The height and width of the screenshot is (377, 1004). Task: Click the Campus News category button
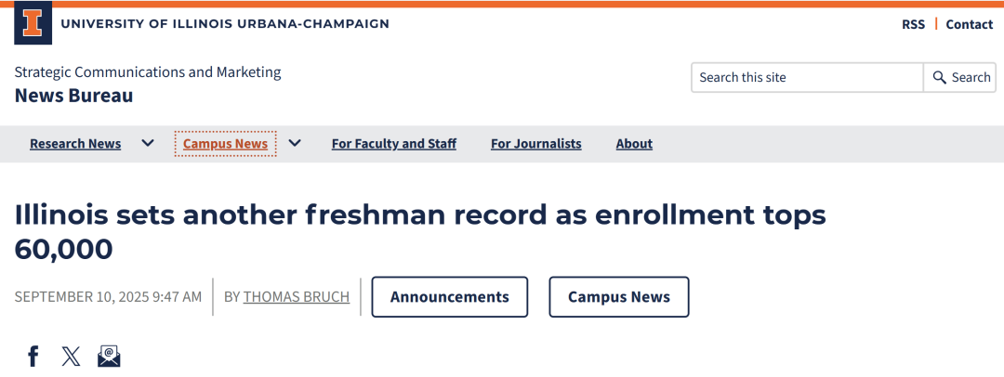tap(619, 297)
